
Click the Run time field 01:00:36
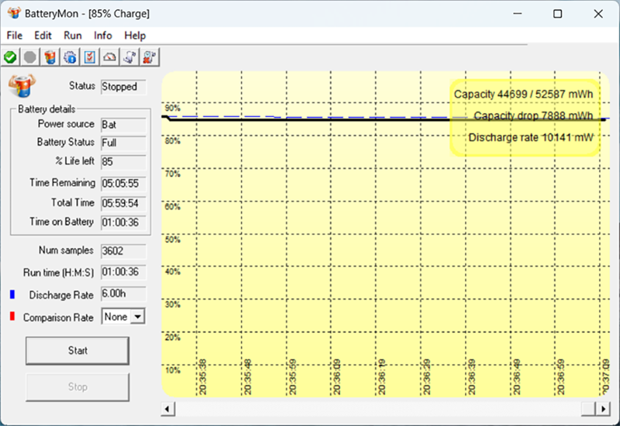click(x=123, y=273)
